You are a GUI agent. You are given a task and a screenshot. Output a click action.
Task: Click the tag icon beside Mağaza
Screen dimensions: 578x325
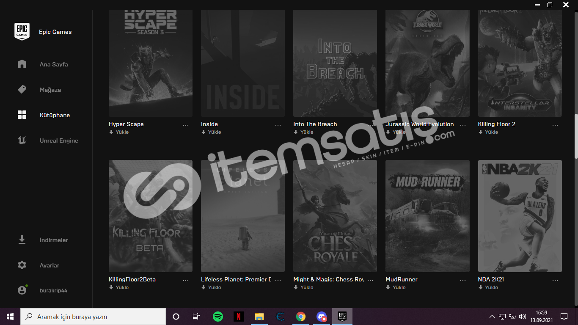pyautogui.click(x=22, y=89)
